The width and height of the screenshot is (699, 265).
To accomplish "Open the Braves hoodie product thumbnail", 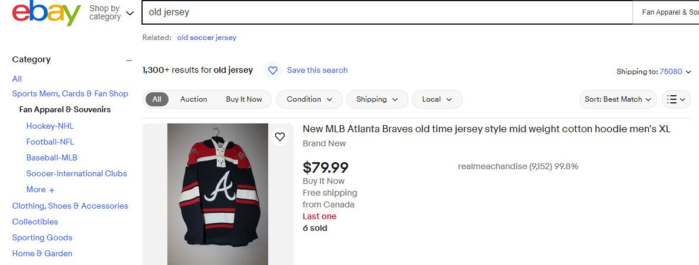I will coord(217,194).
